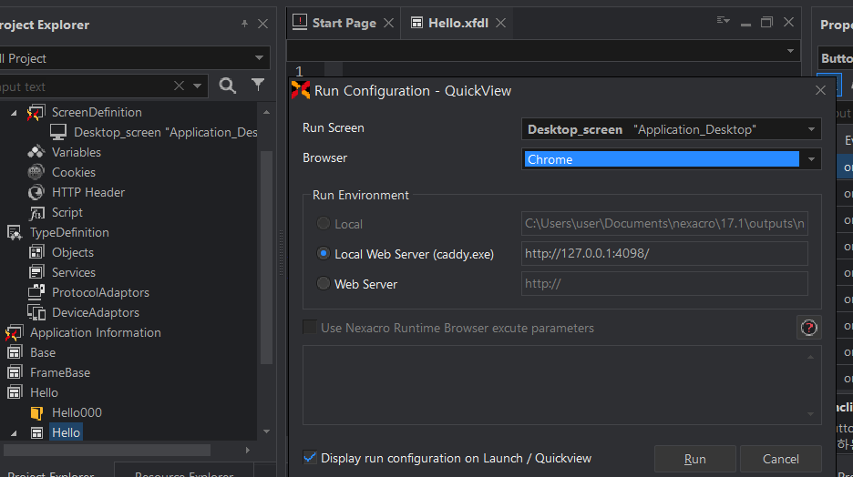Click the TypeDefinition icon
Viewport: 853px width, 477px height.
(15, 232)
